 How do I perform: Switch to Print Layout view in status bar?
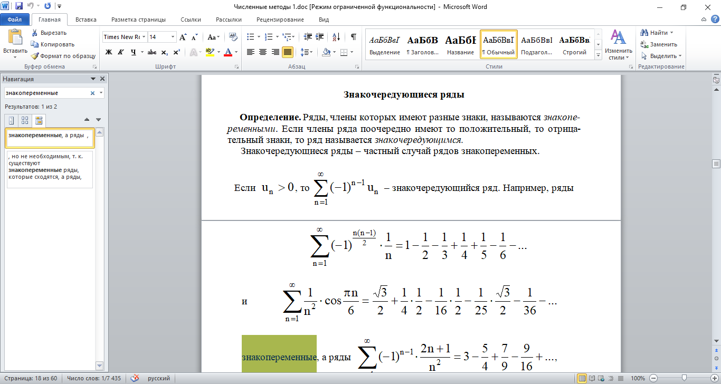(582, 378)
